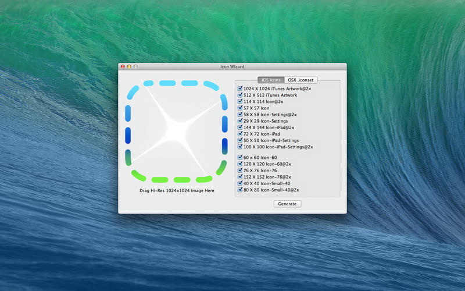Uncheck 1024 X 1024 iTunes Artwork@2x
The height and width of the screenshot is (291, 465).
pos(240,88)
